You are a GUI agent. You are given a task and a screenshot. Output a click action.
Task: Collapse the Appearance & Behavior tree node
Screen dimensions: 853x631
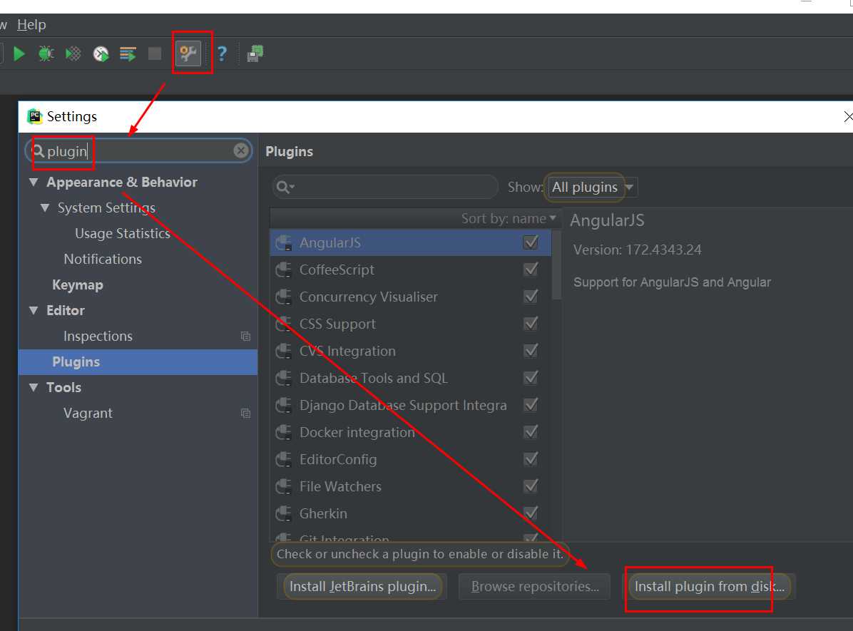[34, 183]
